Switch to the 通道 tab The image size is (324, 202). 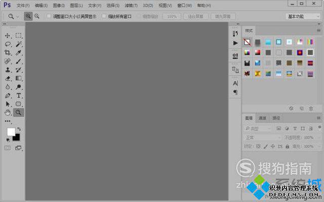[x=262, y=118]
